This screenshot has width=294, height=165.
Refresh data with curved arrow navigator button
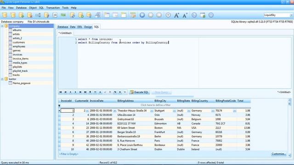click(115, 92)
